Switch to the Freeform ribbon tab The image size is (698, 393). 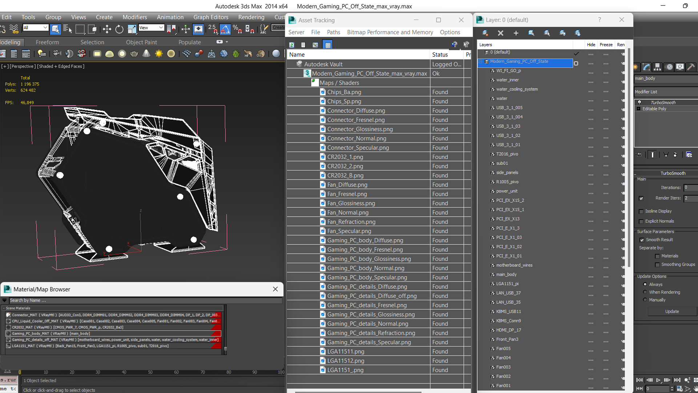47,42
